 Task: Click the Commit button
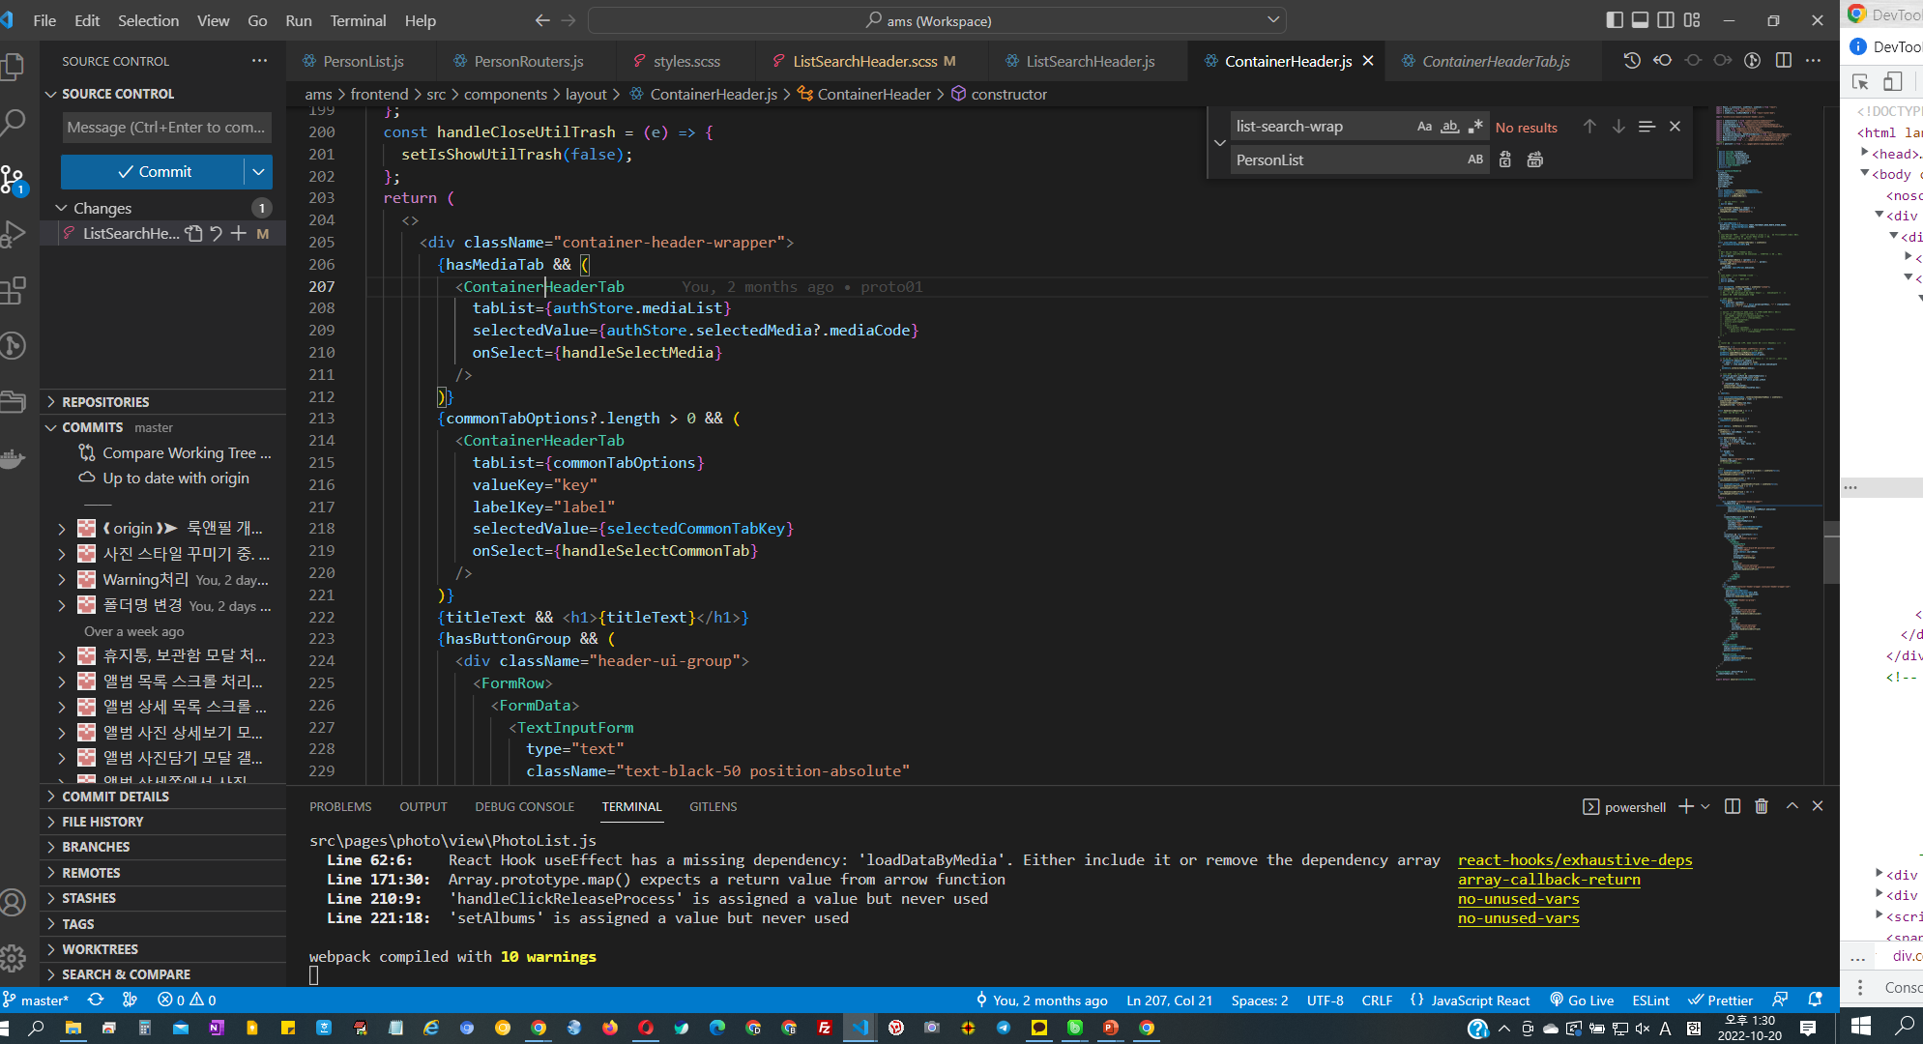[155, 171]
